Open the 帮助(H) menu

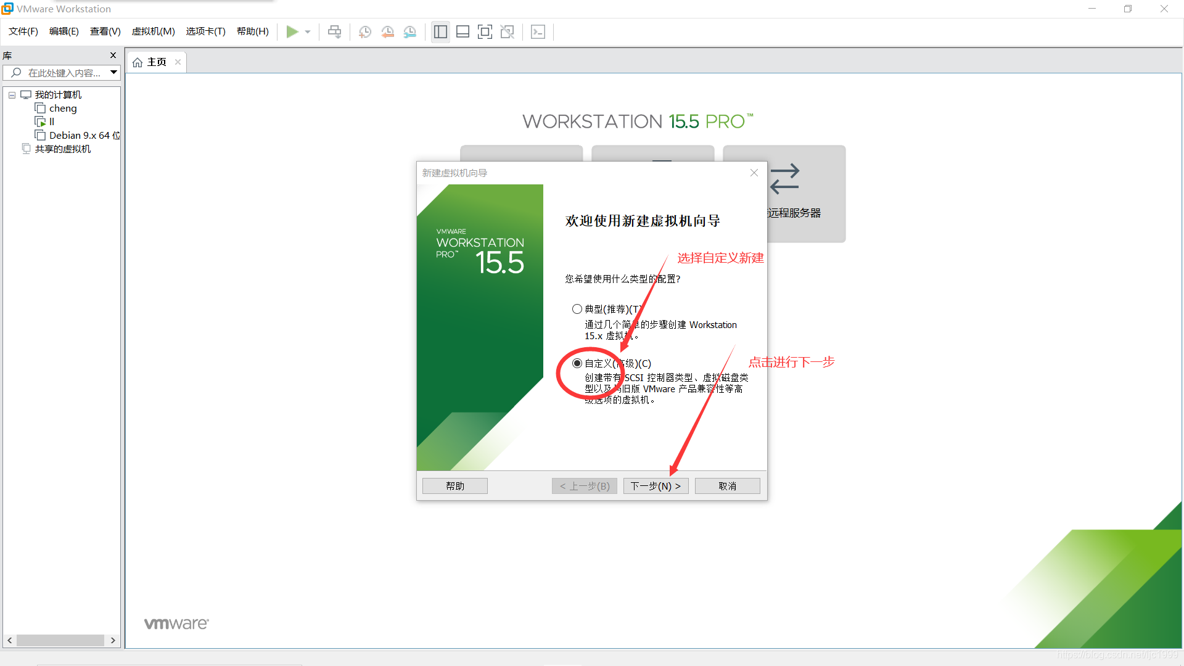coord(253,31)
